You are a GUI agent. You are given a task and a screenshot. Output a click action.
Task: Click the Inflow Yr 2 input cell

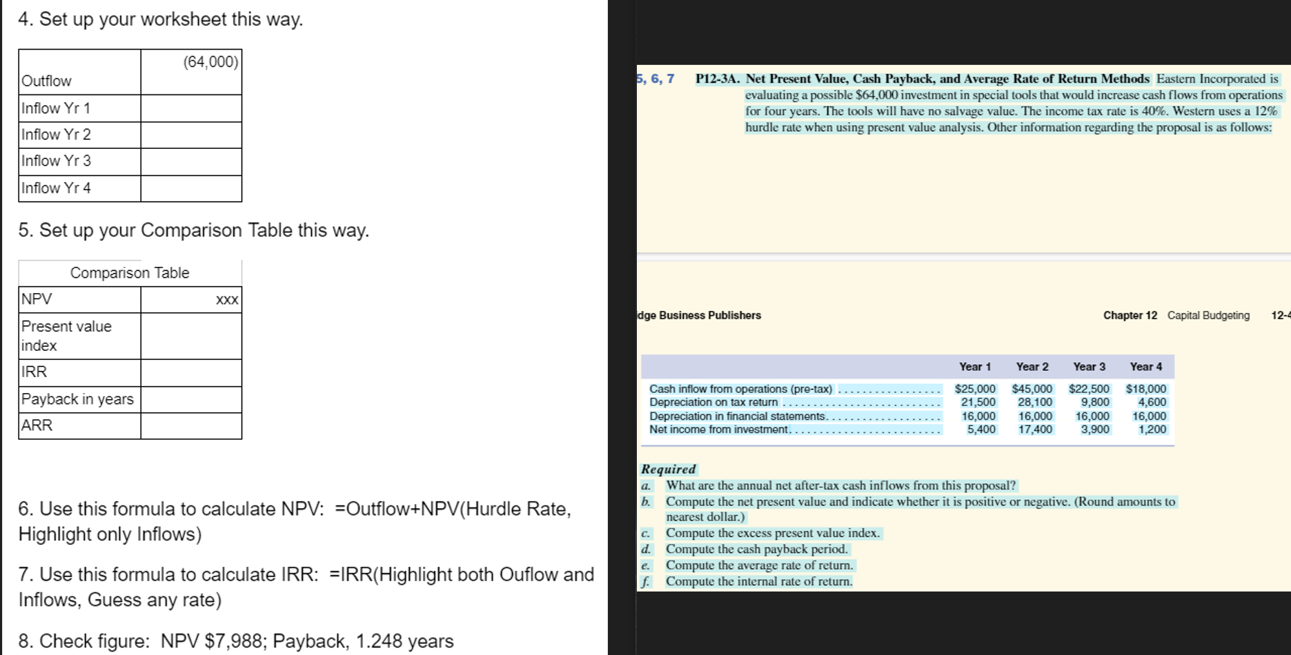[x=191, y=134]
